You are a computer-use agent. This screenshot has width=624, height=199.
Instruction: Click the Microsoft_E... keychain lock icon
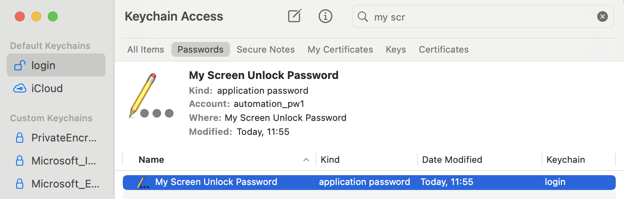pos(19,183)
